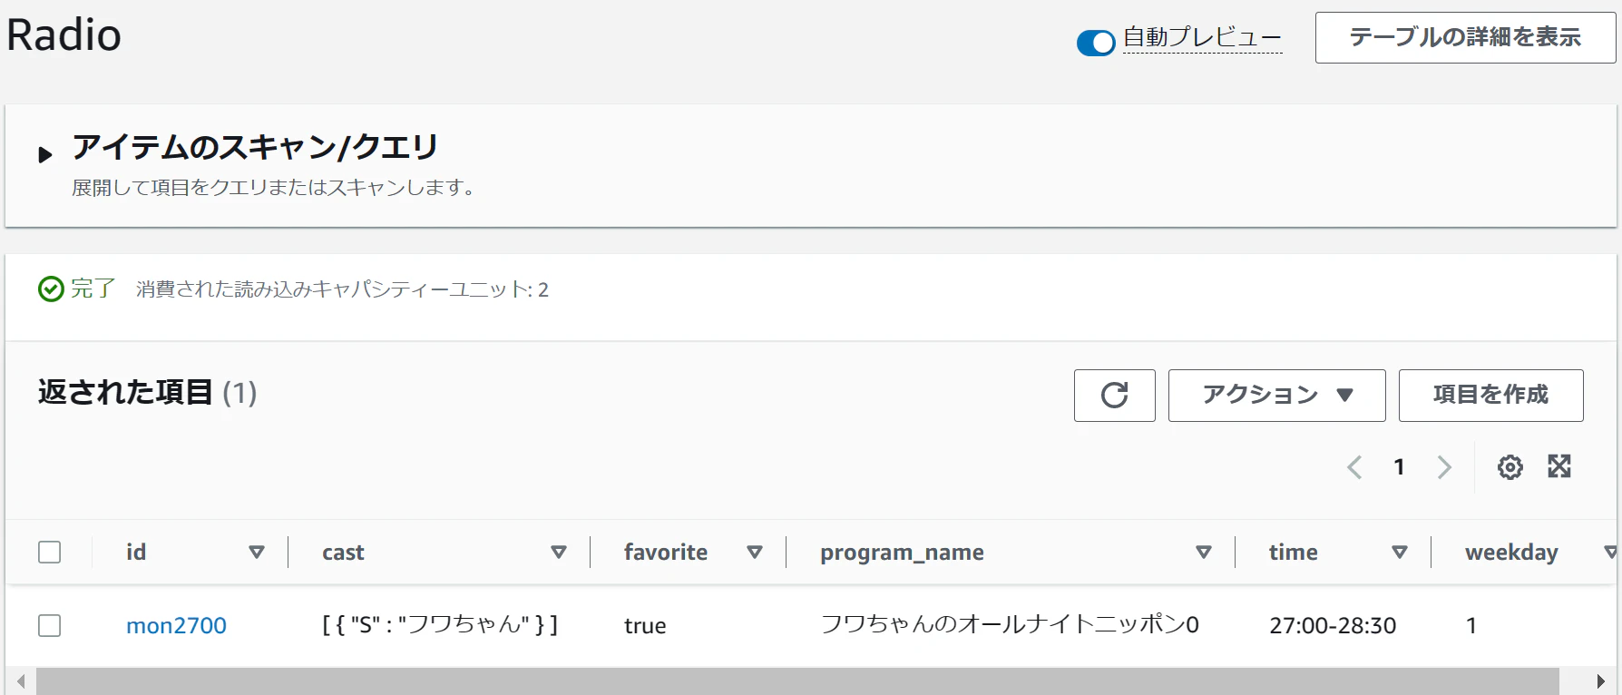
Task: Click the Radio table title
Action: click(x=64, y=35)
